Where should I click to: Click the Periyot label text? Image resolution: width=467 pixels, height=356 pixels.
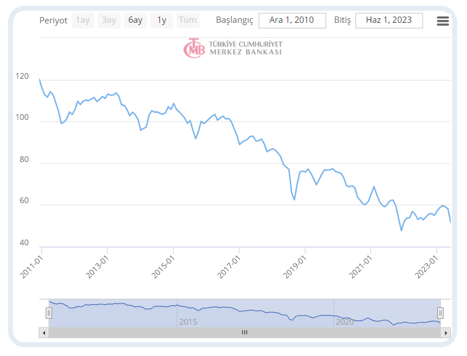[53, 21]
